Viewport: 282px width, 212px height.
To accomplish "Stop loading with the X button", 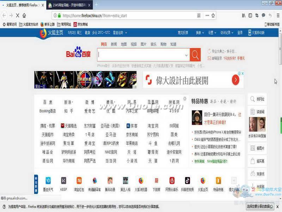I will coord(17,16).
